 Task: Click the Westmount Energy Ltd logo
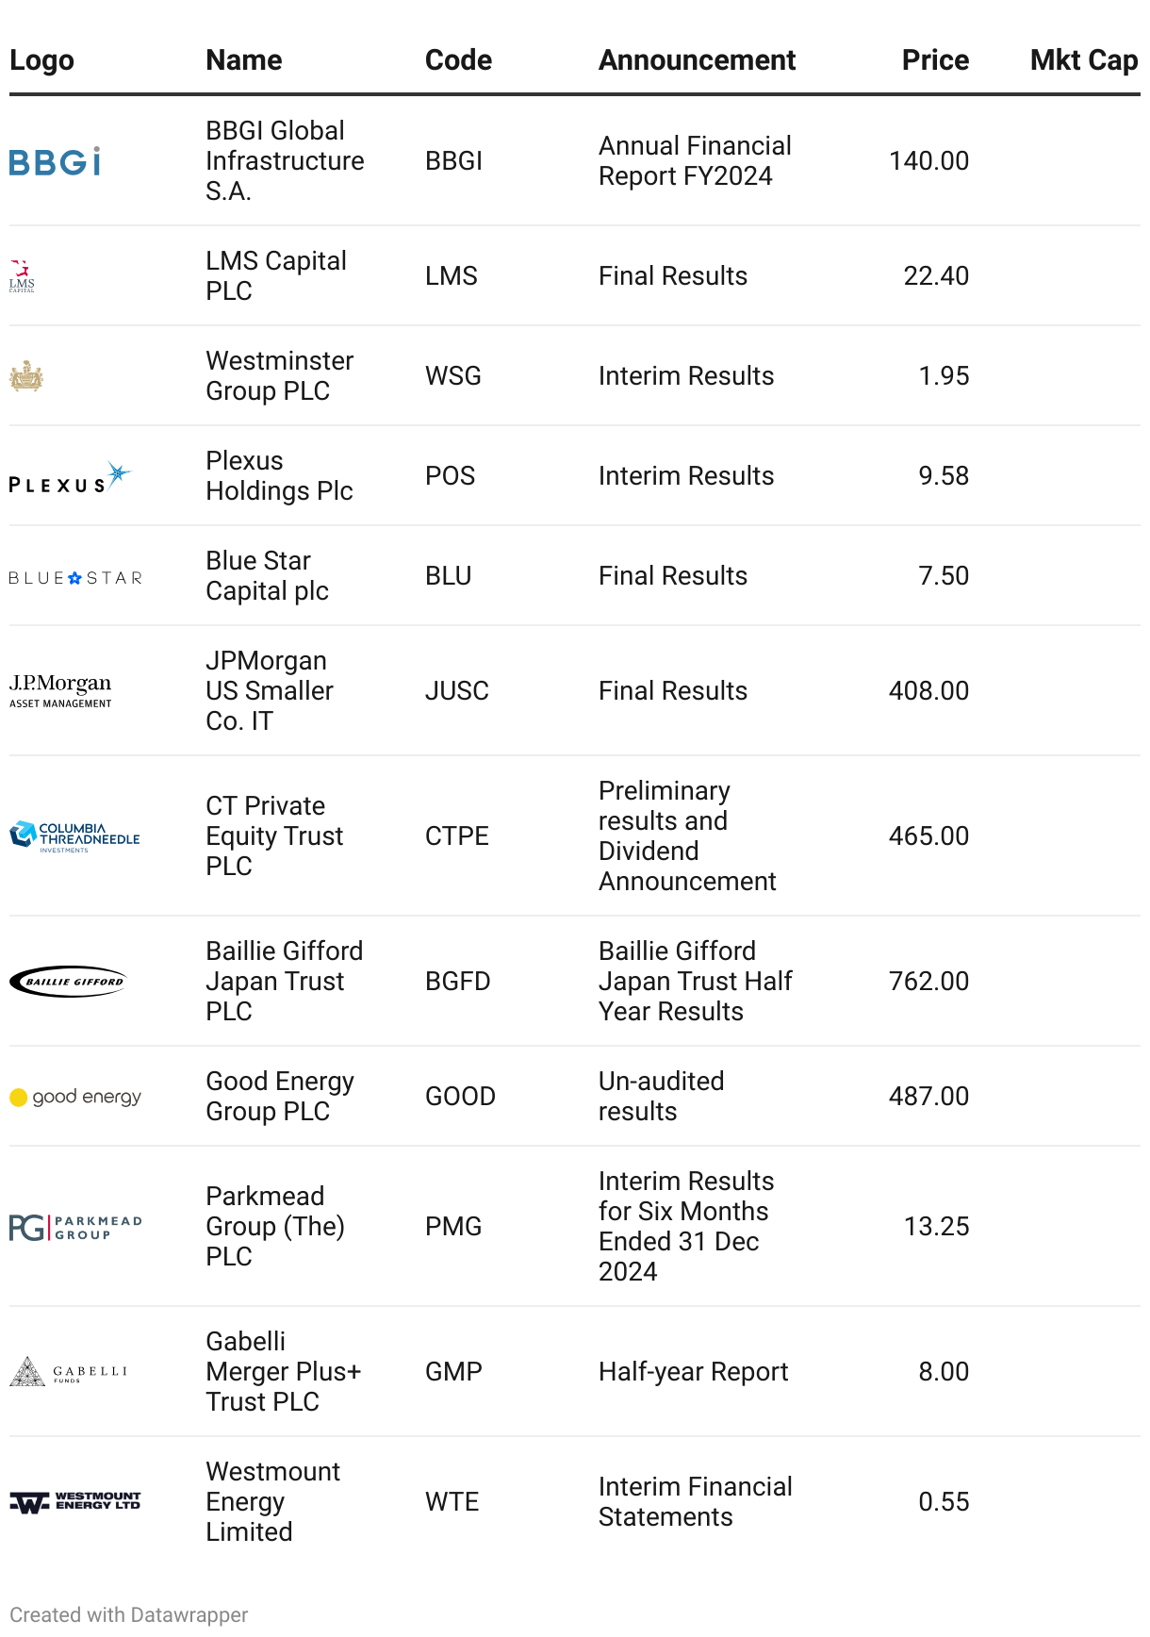(75, 1502)
